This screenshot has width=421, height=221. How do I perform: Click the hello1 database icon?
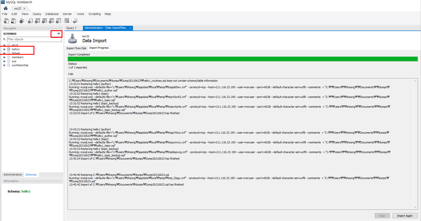(9, 49)
